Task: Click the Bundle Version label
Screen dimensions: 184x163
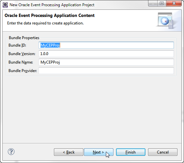Action: point(22,54)
